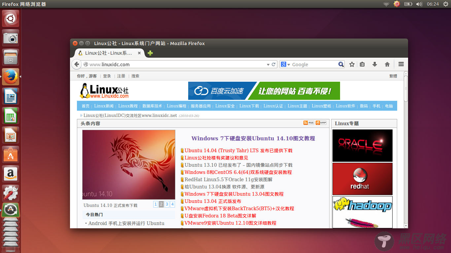Open the Files manager from dock

(11, 57)
